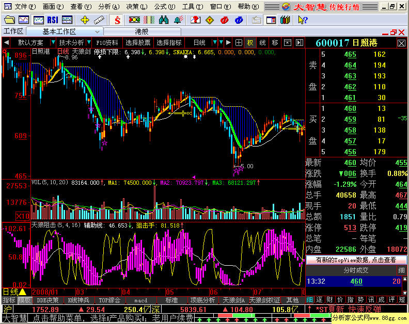Activate the yellow four-arrow move tool
409x324 pixels.
point(85,20)
